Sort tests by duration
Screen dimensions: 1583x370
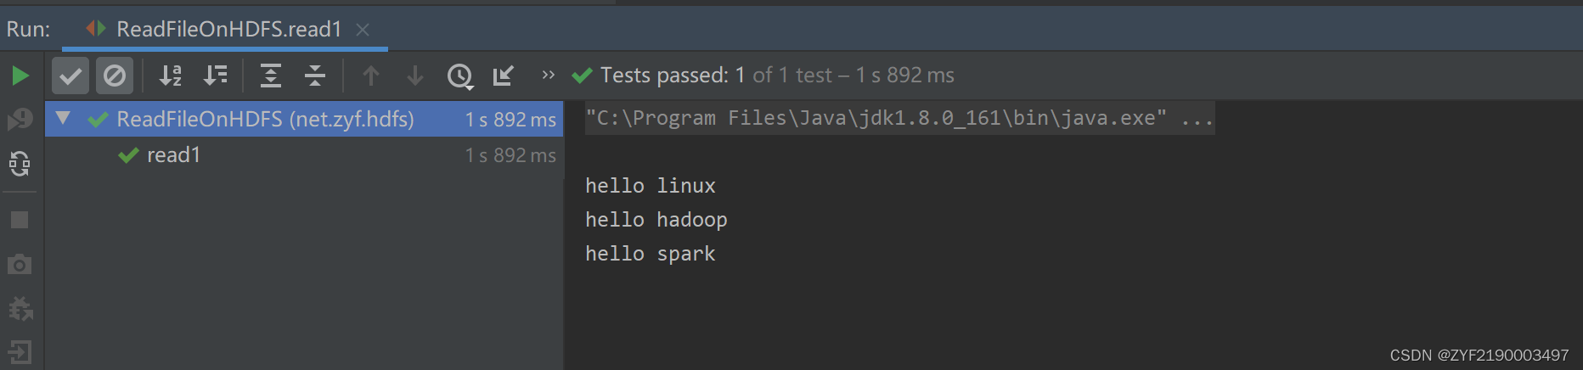pos(216,76)
